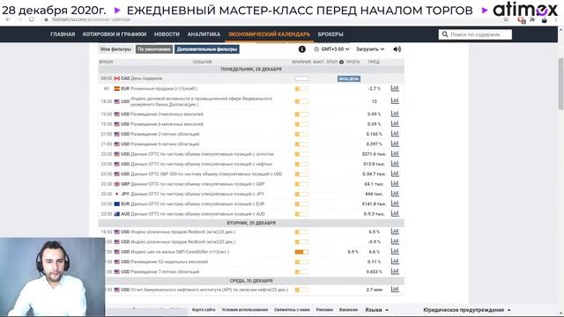Open chart for 3-month bills placement row
The image size is (564, 317).
click(x=395, y=114)
